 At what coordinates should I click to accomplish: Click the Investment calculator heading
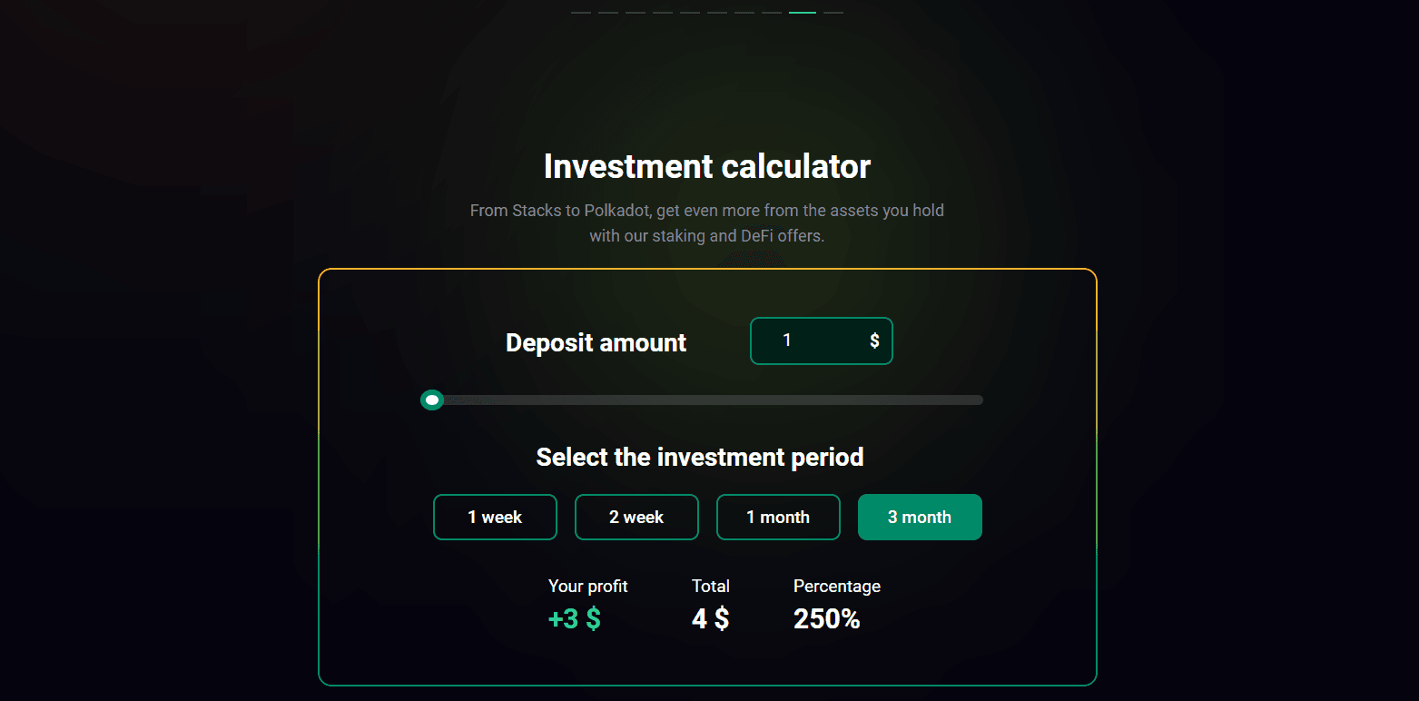coord(707,166)
